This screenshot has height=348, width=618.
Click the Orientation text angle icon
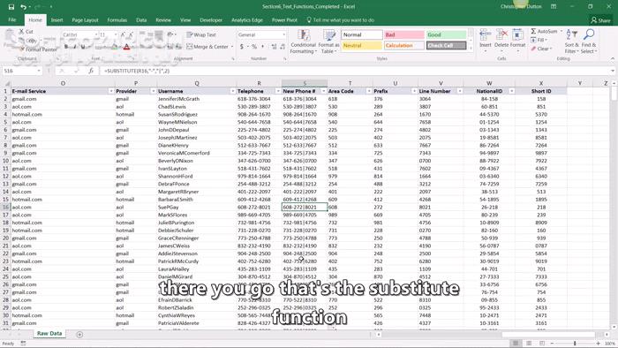tap(171, 34)
